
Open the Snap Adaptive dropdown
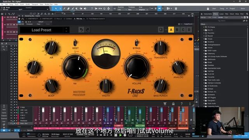click(143, 10)
